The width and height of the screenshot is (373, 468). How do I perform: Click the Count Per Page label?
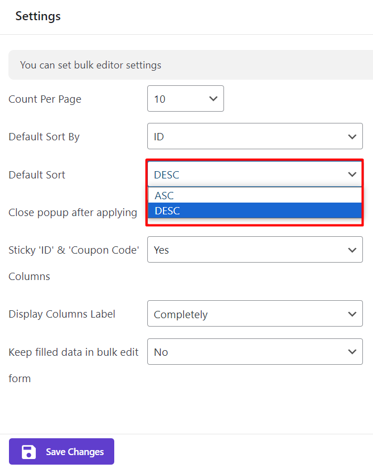tap(45, 99)
